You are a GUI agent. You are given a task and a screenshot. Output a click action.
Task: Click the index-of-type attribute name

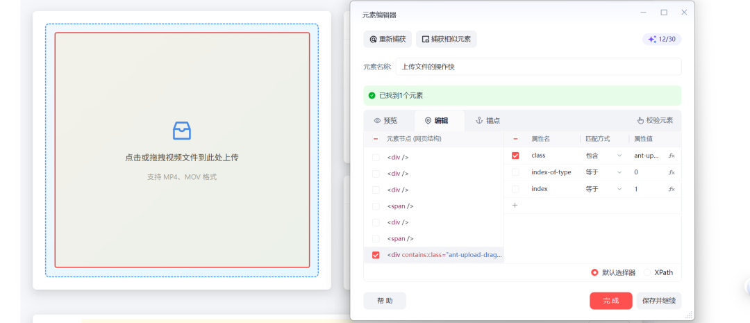point(551,172)
